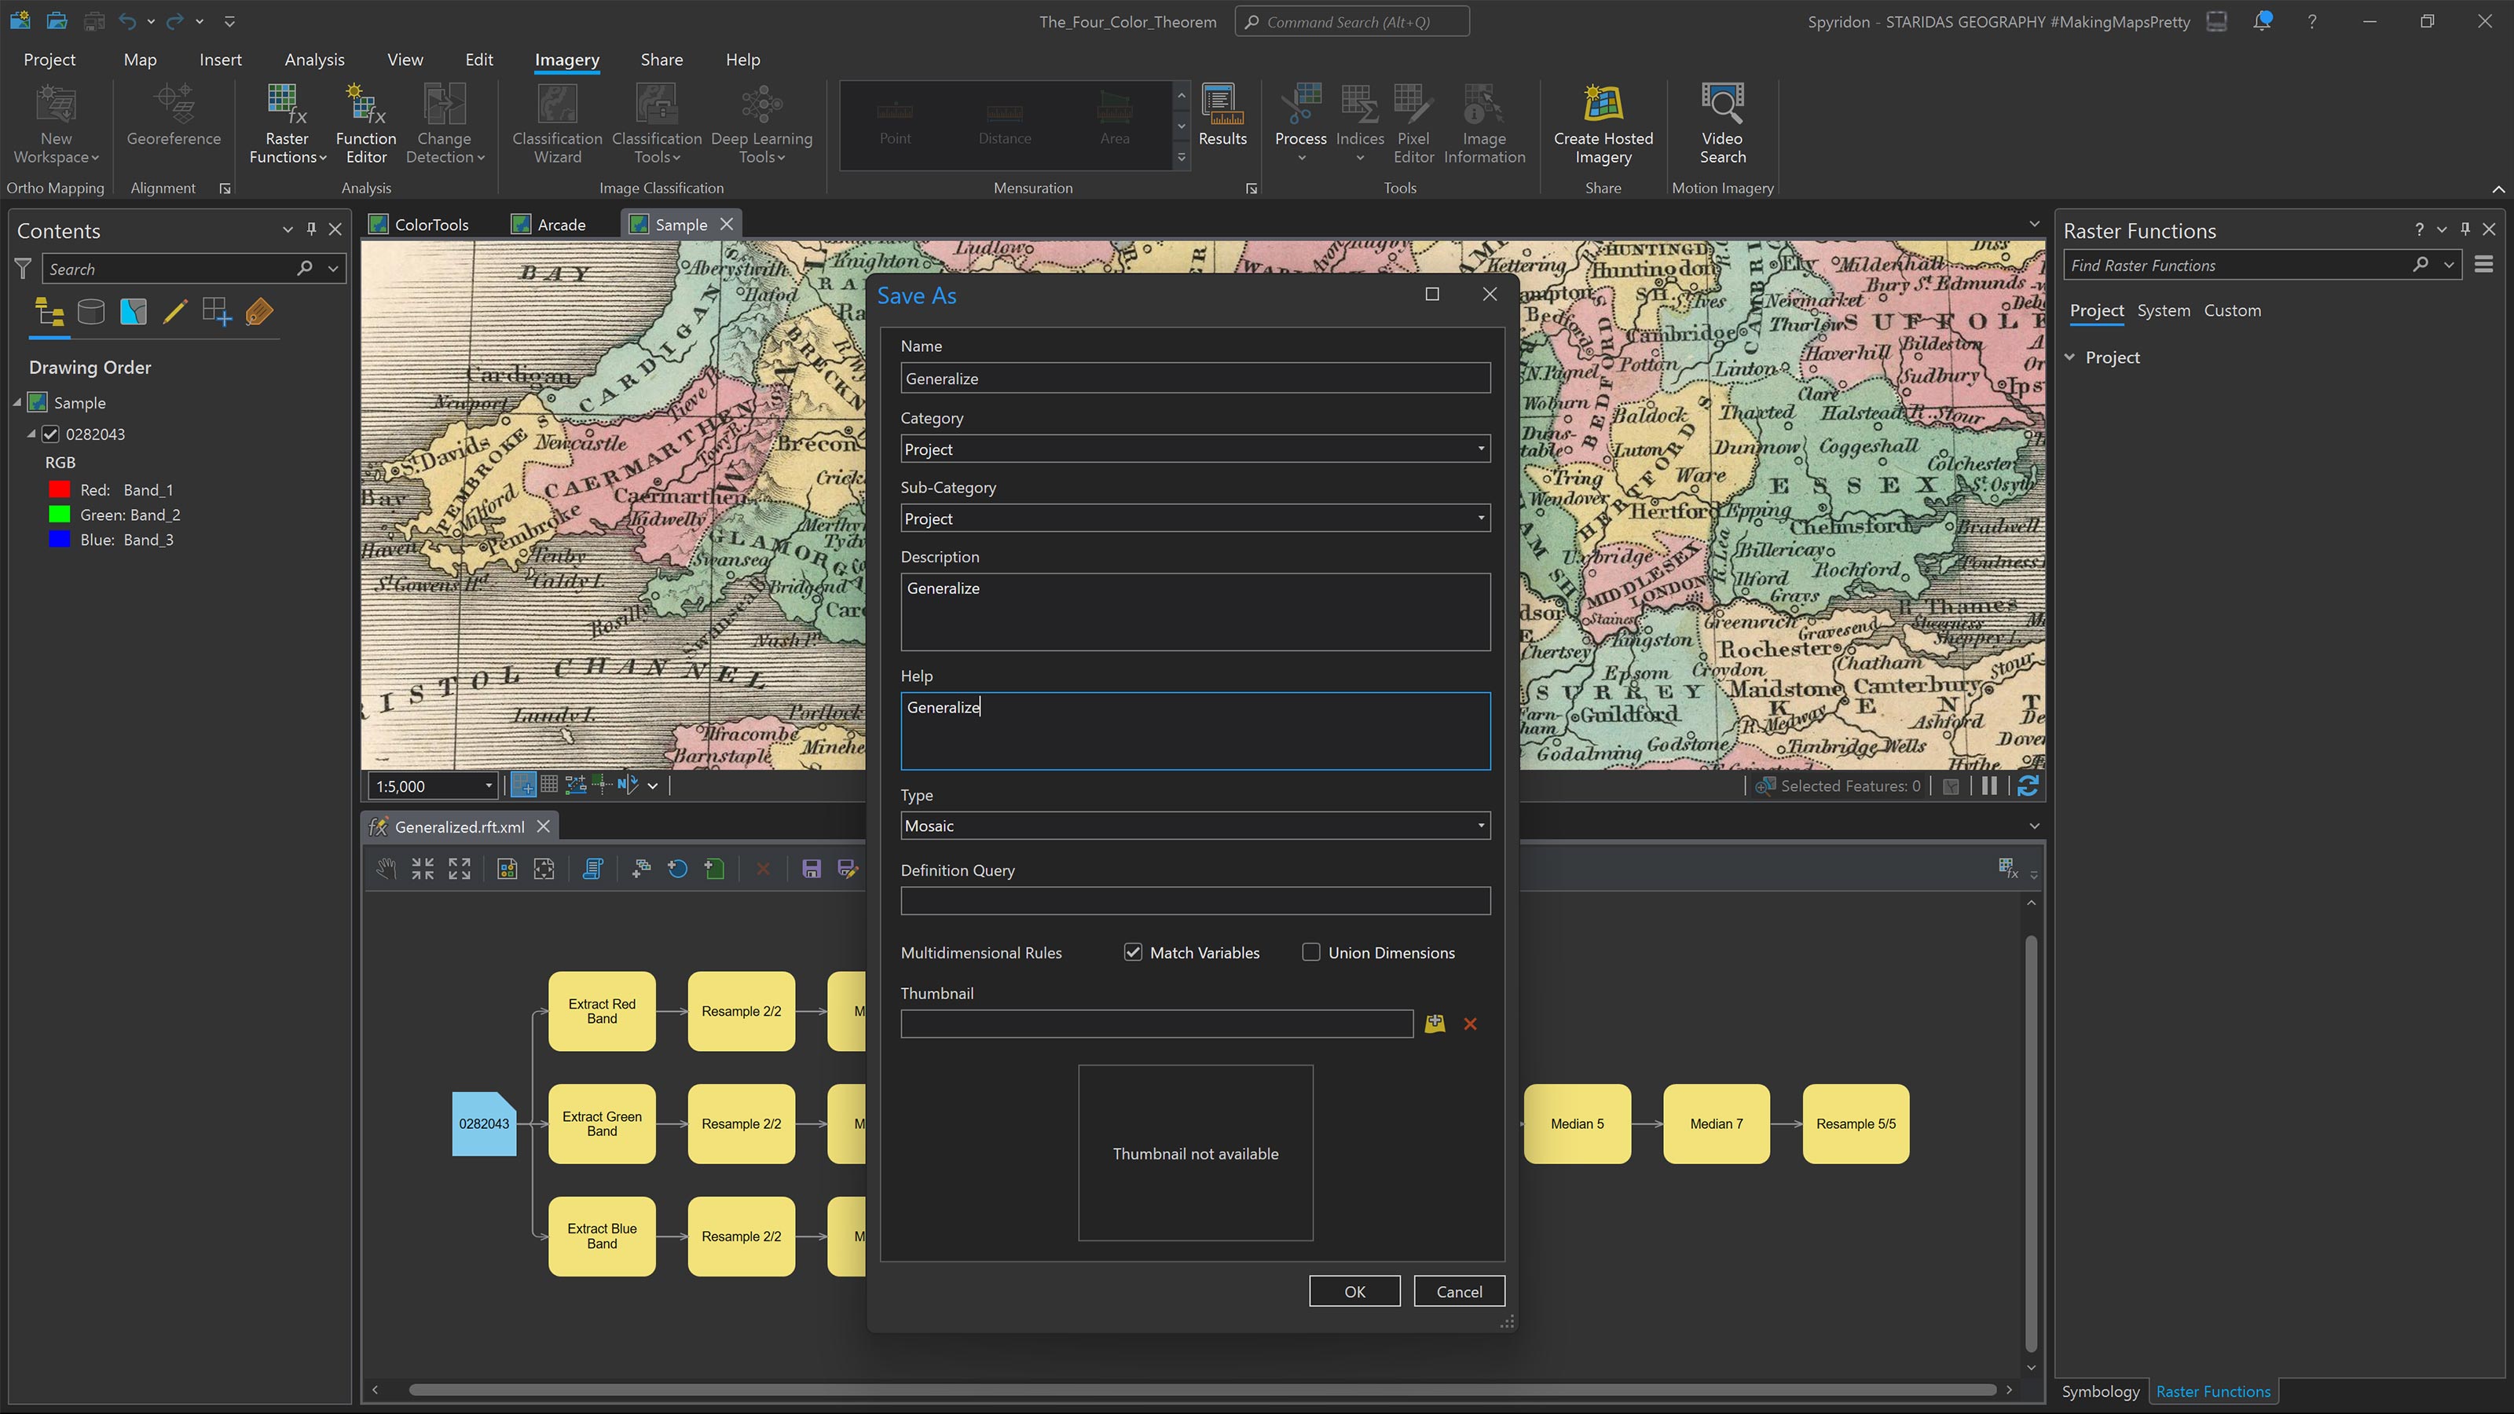Click the Definition Query input field
The width and height of the screenshot is (2514, 1414).
1194,899
